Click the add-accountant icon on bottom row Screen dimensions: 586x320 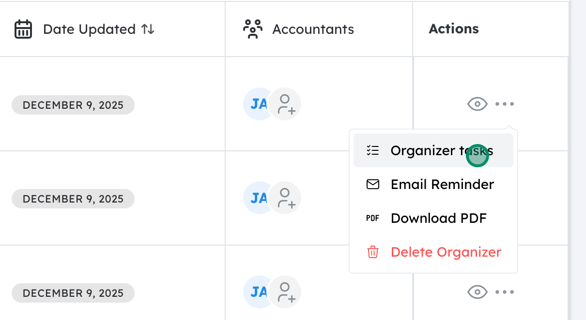[x=285, y=292]
